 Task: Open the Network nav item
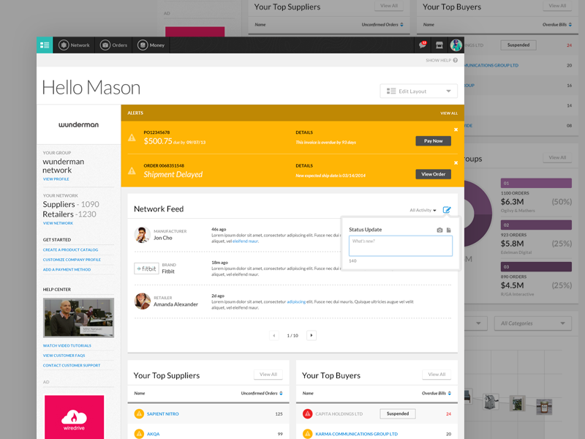(x=74, y=45)
